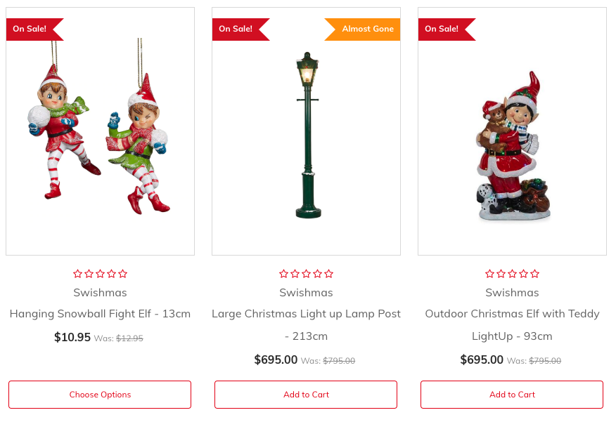
Task: Add the Lamp Post to cart
Action: (306, 395)
